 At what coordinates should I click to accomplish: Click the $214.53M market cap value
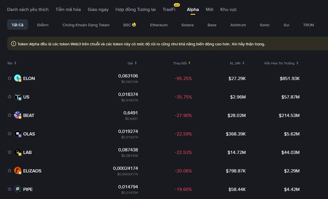click(289, 115)
